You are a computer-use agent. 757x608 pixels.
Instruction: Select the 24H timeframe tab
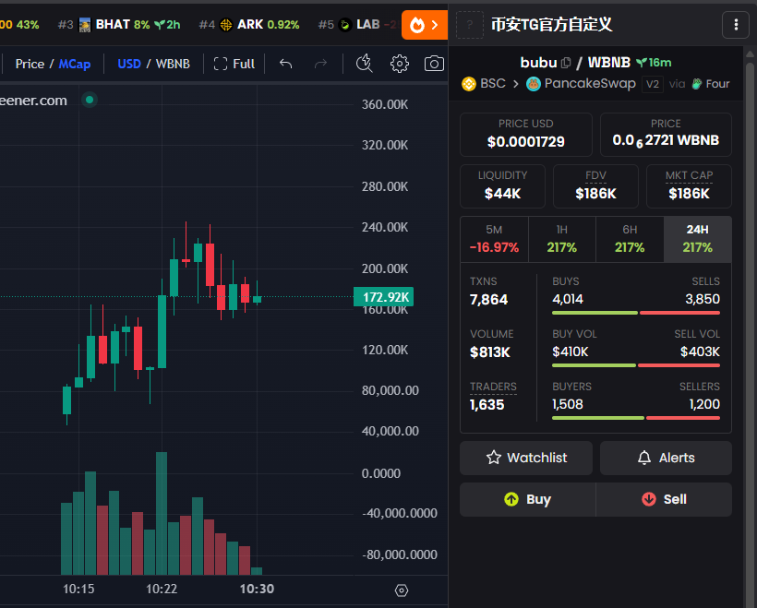[698, 239]
